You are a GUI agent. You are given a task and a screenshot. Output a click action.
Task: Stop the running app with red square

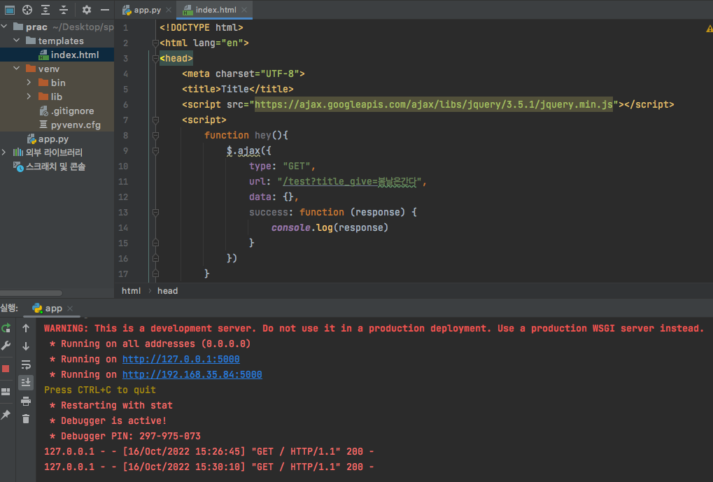6,368
